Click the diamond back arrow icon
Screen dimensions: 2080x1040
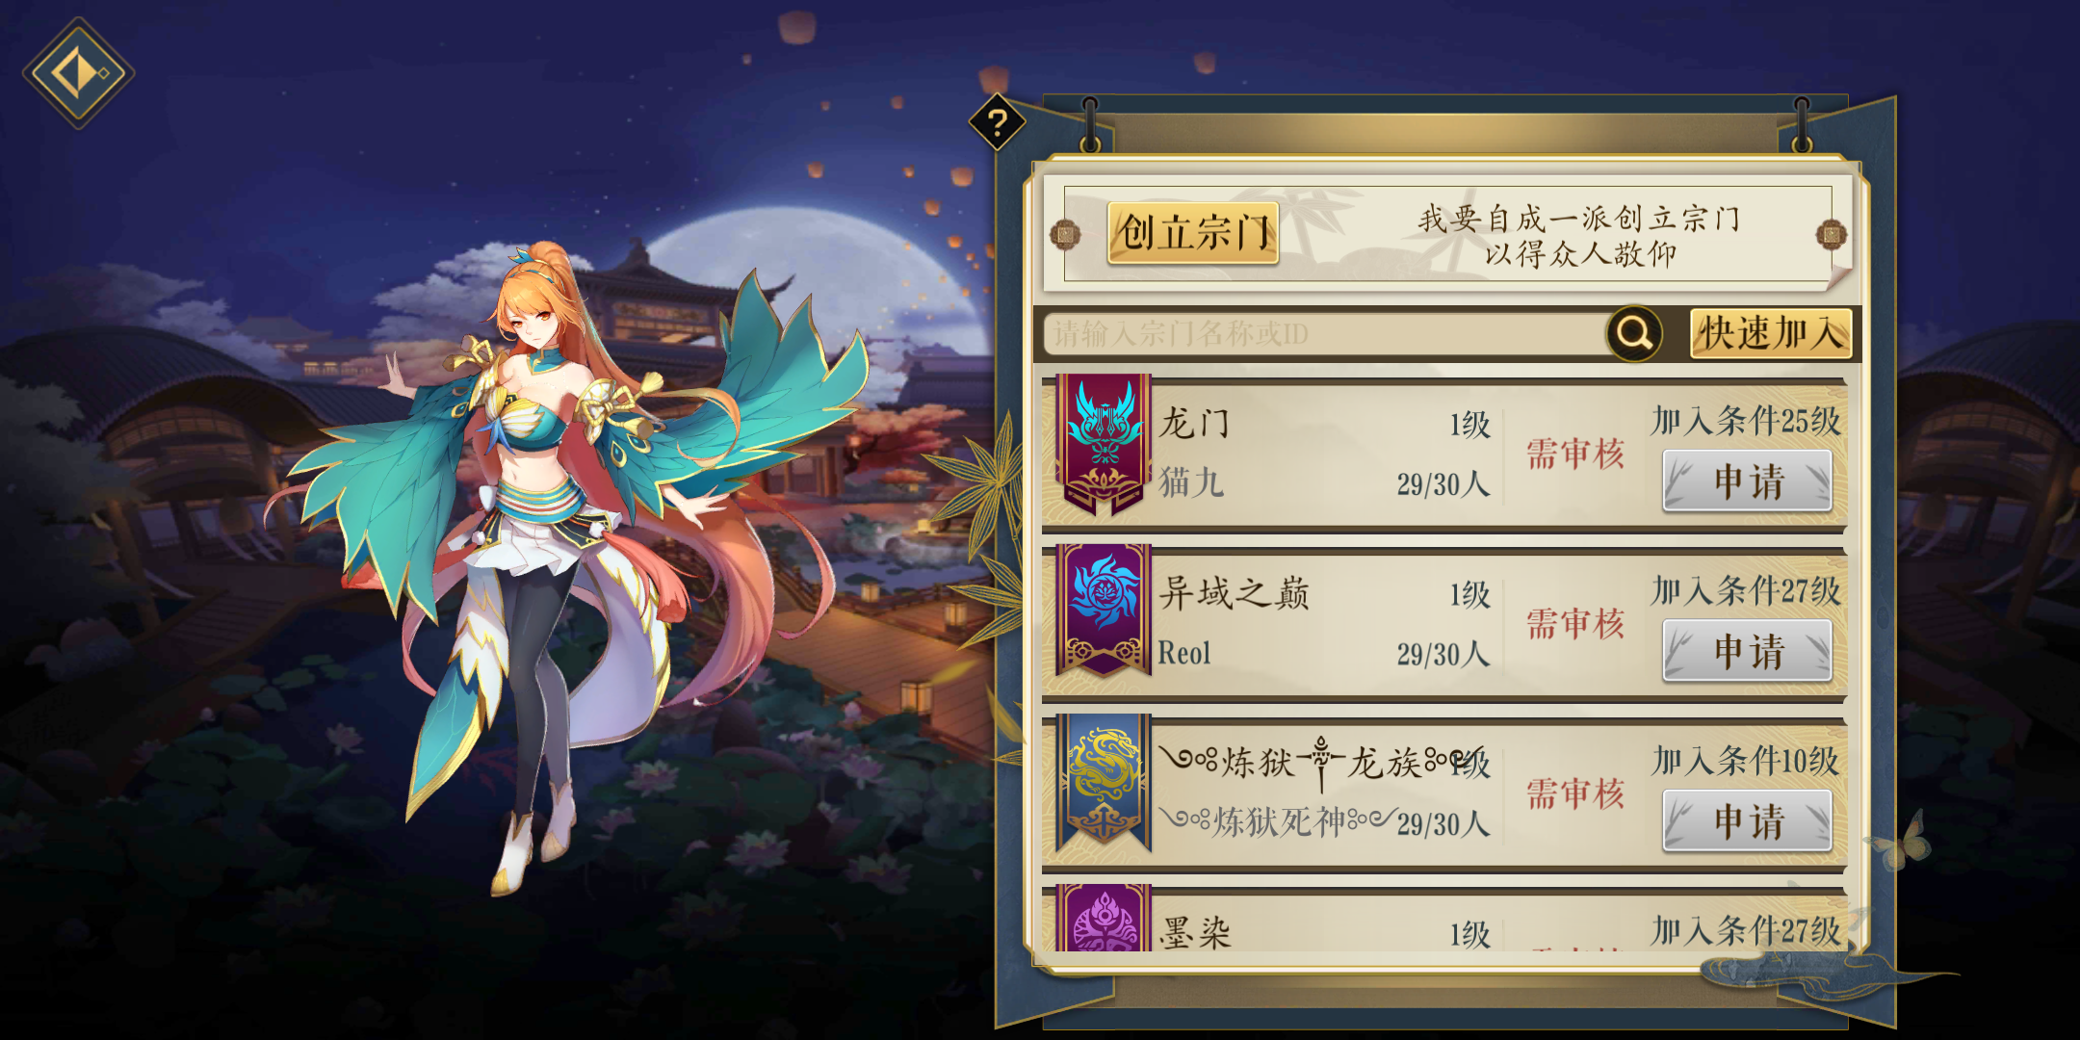pos(78,73)
